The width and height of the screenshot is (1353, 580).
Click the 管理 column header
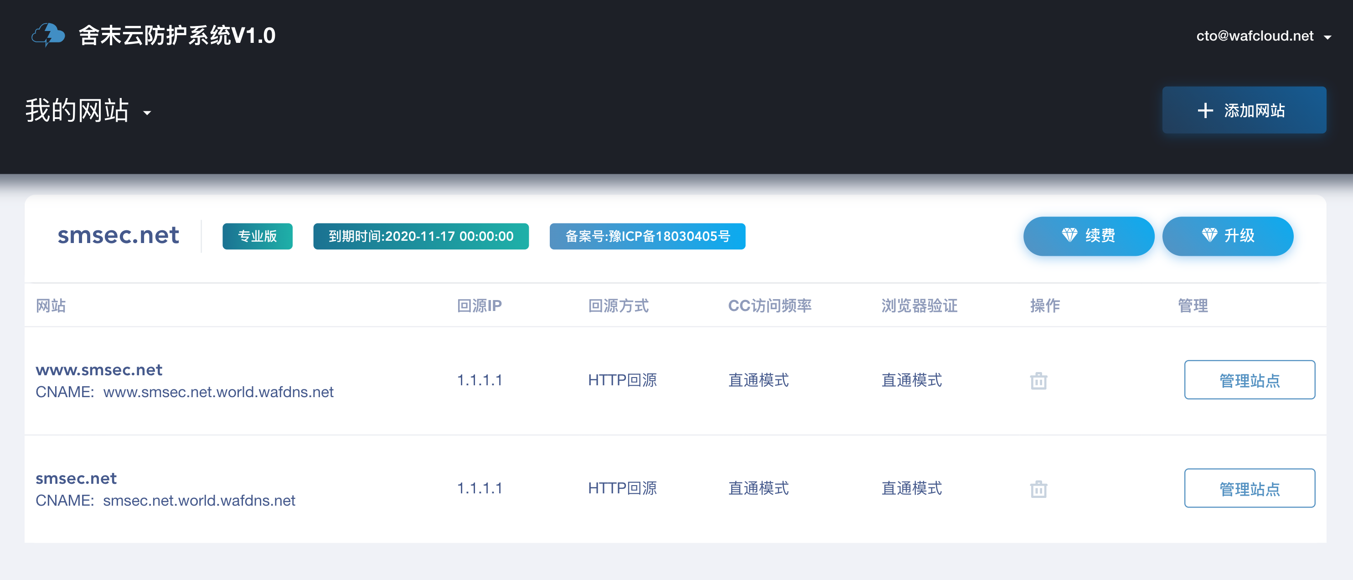pyautogui.click(x=1193, y=305)
